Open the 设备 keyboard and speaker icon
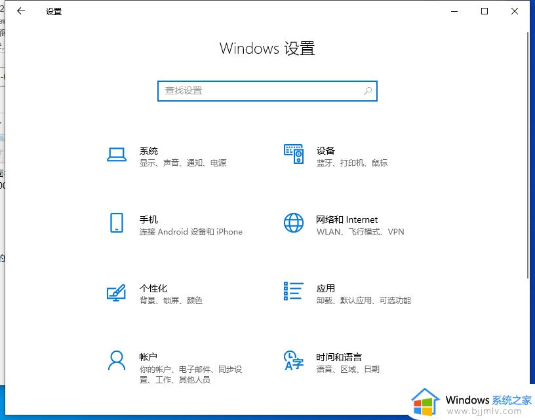 click(x=294, y=154)
